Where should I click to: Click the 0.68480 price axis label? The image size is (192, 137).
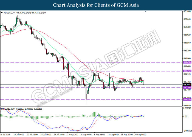click(187, 66)
